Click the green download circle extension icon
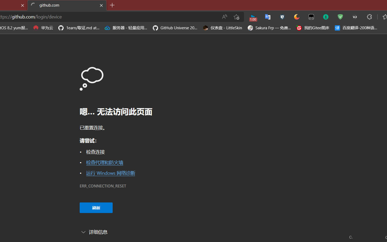387x242 pixels. (326, 17)
